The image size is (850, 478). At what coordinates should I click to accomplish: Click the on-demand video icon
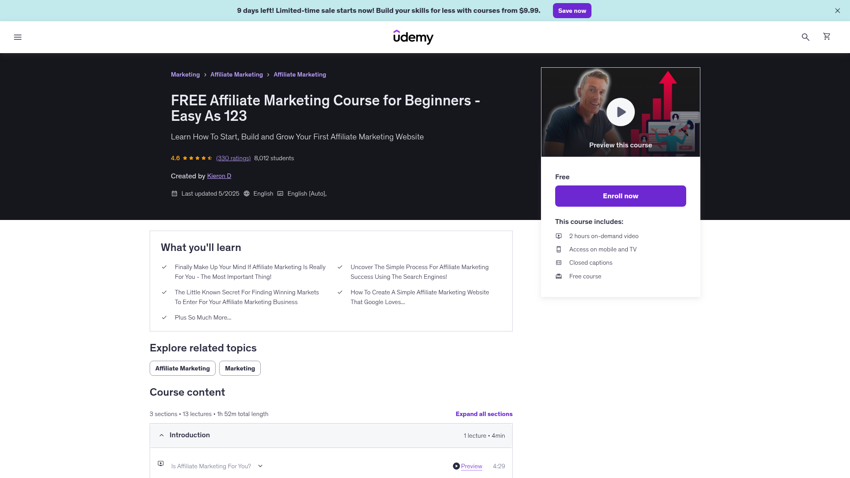point(559,236)
